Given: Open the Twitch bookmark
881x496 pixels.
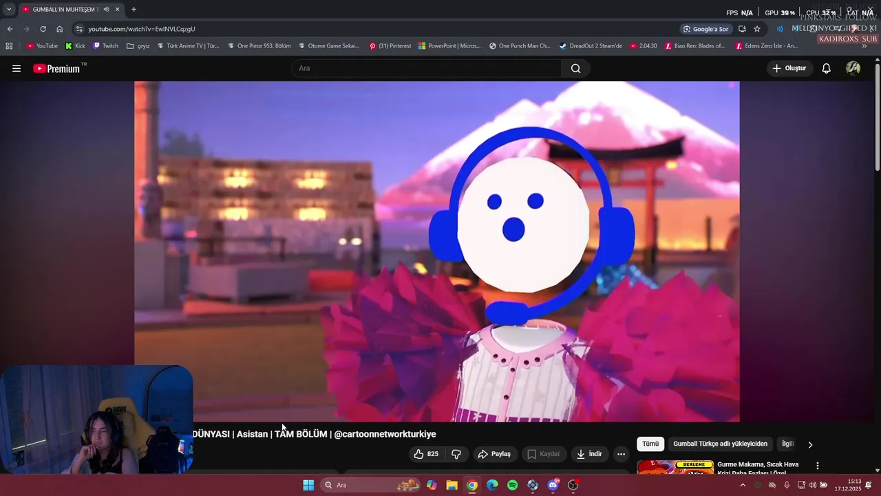Looking at the screenshot, I should [x=105, y=46].
